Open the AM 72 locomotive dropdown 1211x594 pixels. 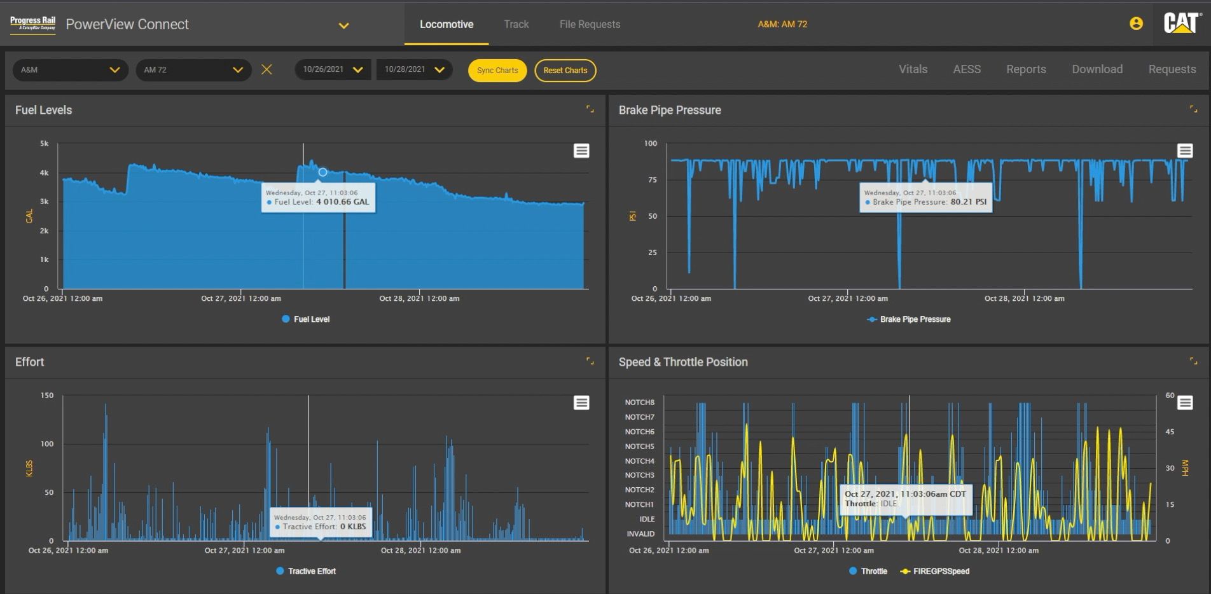pos(193,70)
